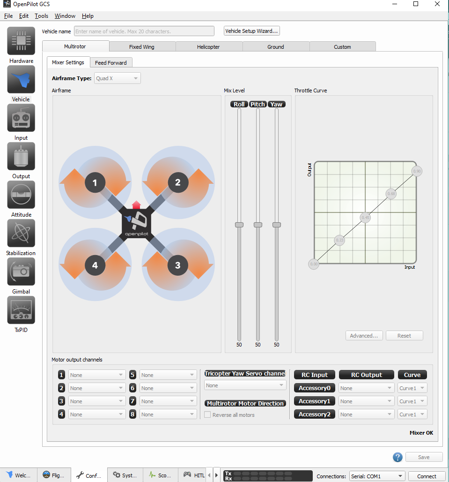
Task: Click the Vehicle name input field
Action: click(144, 31)
